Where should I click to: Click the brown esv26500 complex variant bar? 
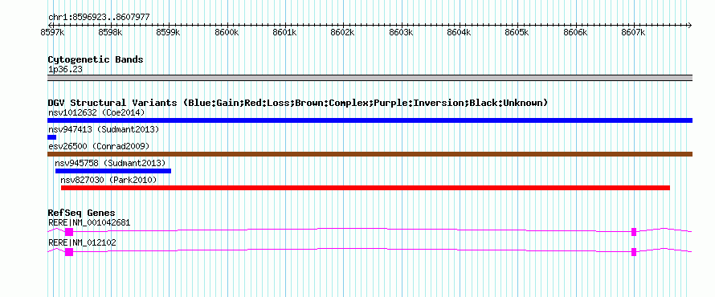pos(370,154)
